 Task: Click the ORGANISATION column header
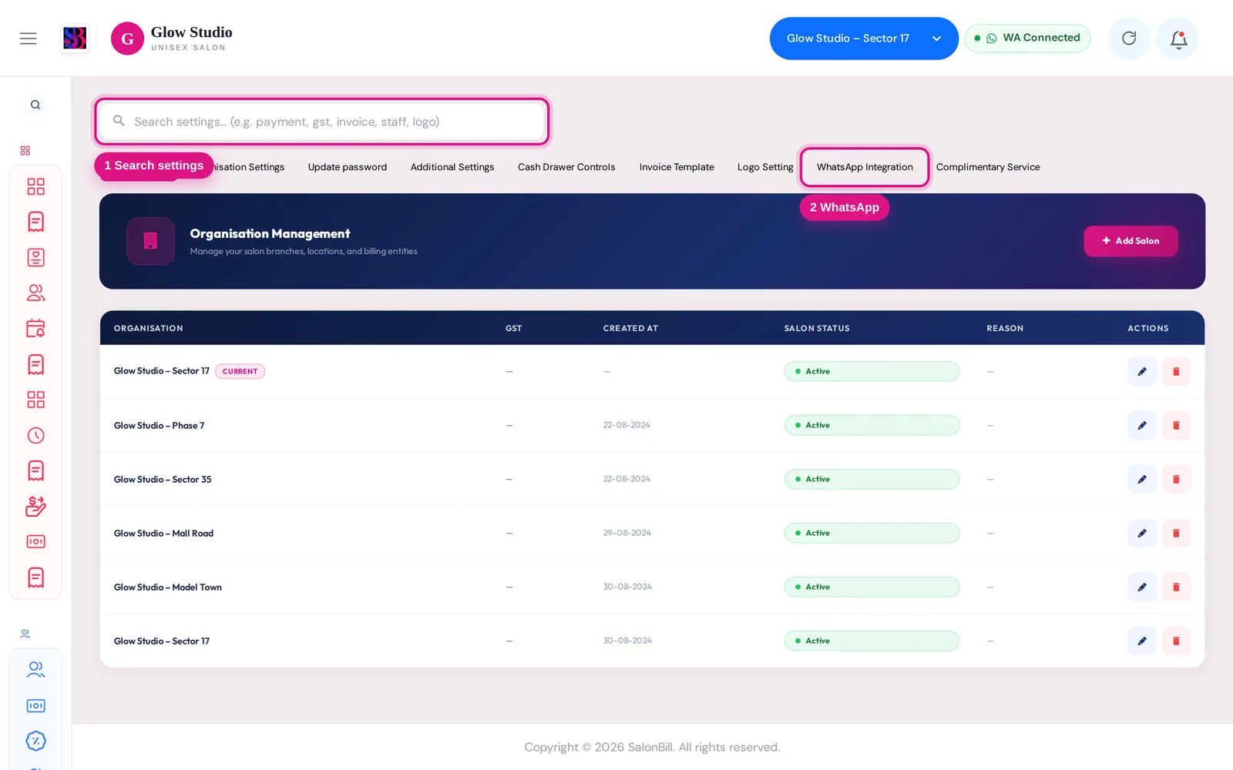(149, 328)
